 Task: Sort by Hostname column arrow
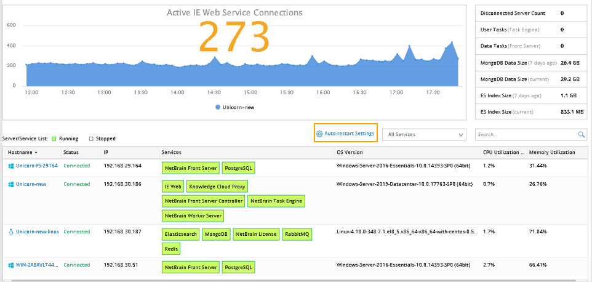coord(36,153)
